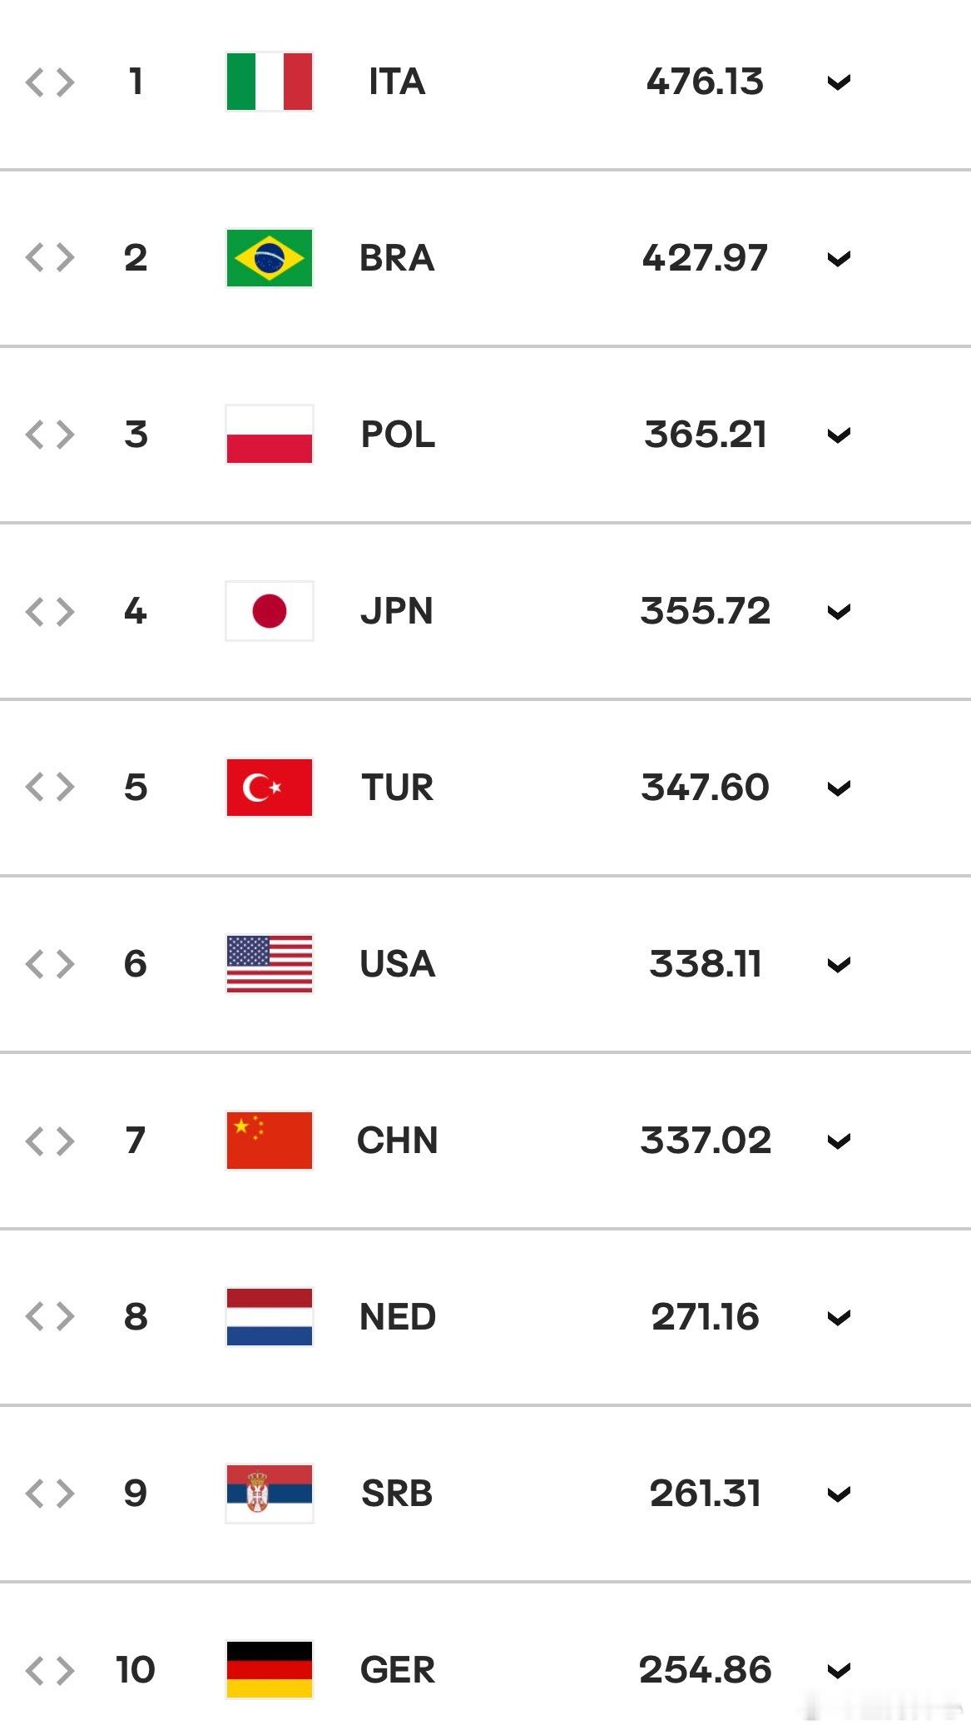The width and height of the screenshot is (971, 1730).
Task: Open the CHN team link
Action: click(x=398, y=1141)
